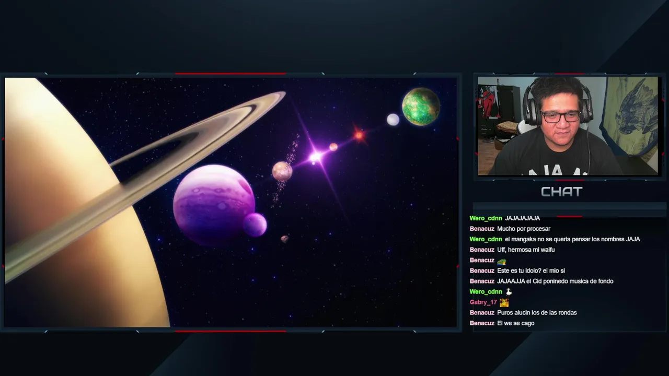Click the emote next to Wero_cdnn's last message
Screen dimensions: 669x376
coord(509,292)
